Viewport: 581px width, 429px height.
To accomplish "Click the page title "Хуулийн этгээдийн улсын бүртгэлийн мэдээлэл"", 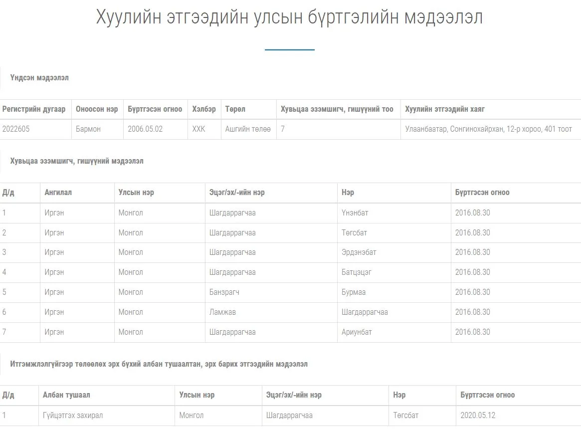I will pos(289,17).
